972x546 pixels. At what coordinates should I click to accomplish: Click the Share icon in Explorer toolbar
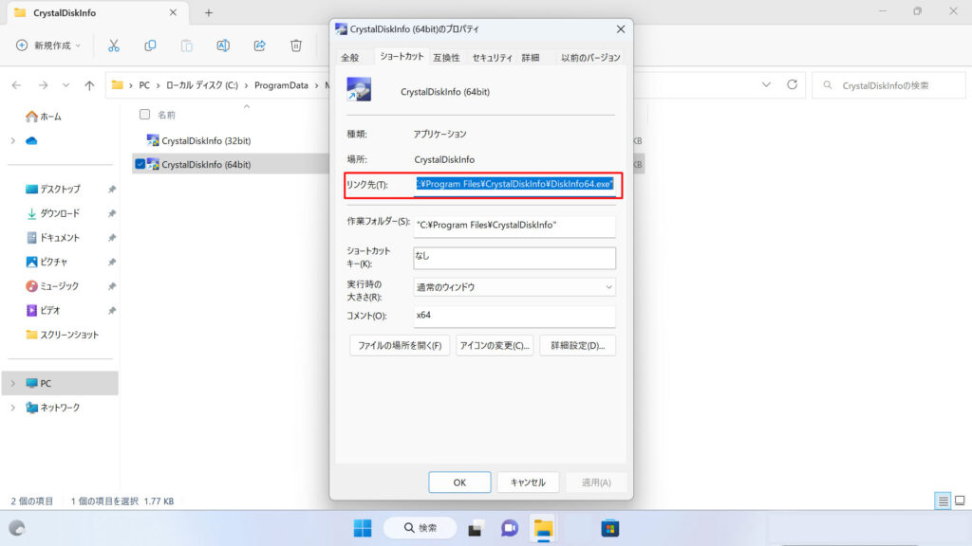coord(260,45)
